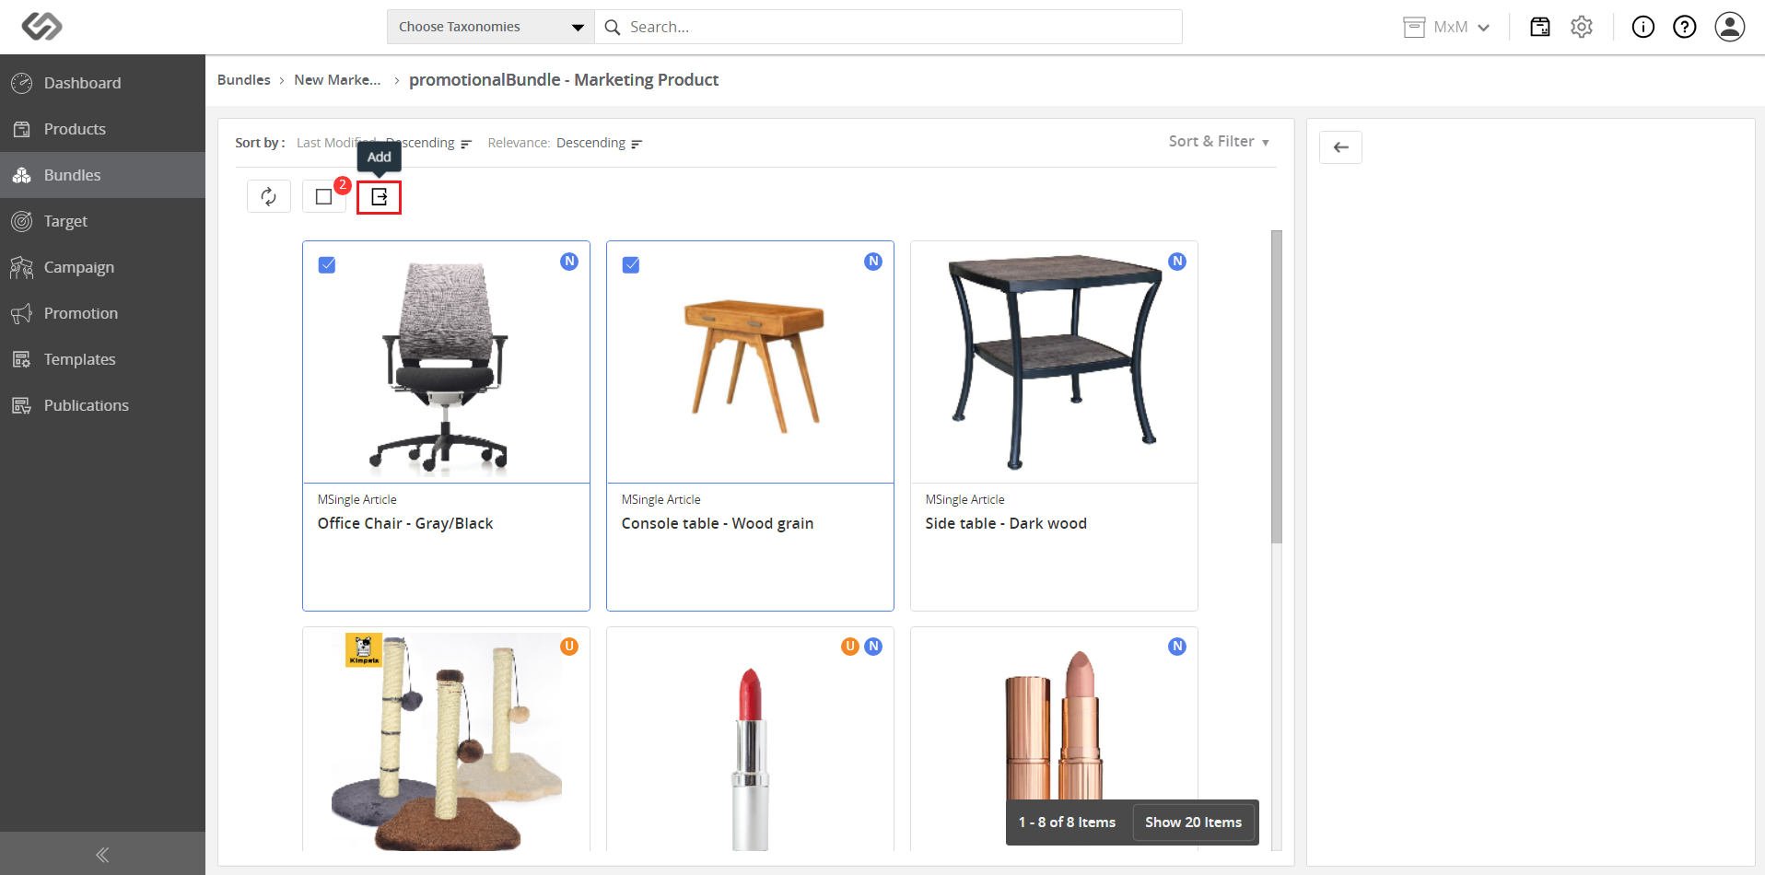
Task: Select the console table thumbnail
Action: click(750, 363)
